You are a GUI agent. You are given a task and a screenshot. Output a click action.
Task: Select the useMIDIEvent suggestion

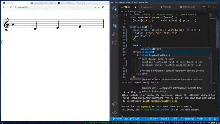pyautogui.click(x=176, y=49)
